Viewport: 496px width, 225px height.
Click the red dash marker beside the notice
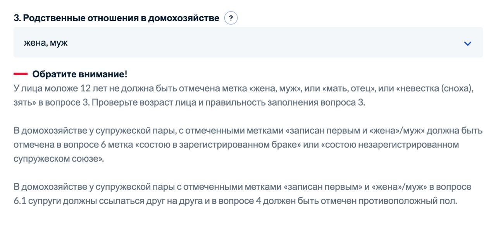coord(21,74)
